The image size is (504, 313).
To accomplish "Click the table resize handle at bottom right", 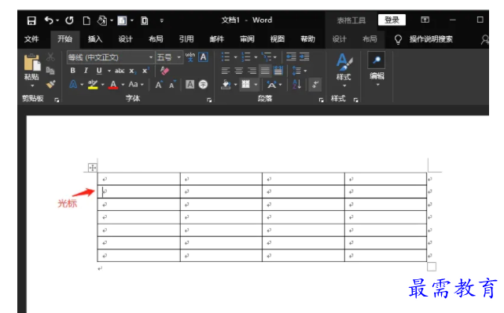I will 432,267.
